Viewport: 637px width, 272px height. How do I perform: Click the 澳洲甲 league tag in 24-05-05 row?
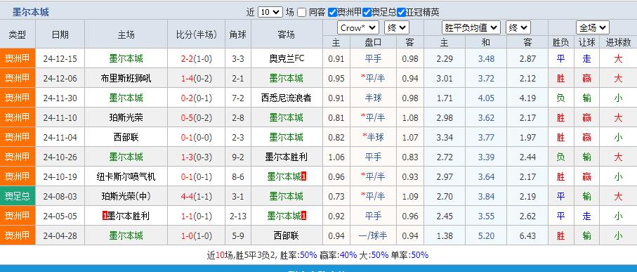pyautogui.click(x=18, y=216)
